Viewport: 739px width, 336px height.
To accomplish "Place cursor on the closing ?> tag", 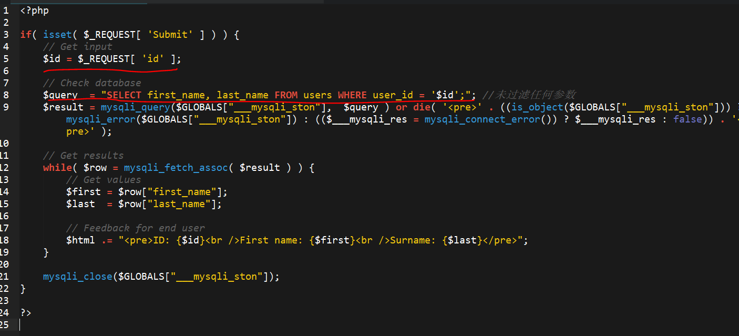I will click(x=26, y=313).
